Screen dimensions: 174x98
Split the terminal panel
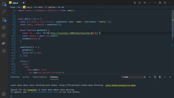[x=155, y=77]
